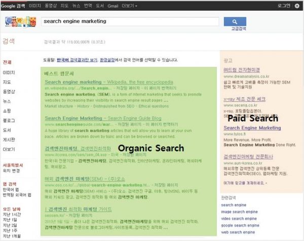Select 모든 날짜 time filter

click(x=12, y=209)
